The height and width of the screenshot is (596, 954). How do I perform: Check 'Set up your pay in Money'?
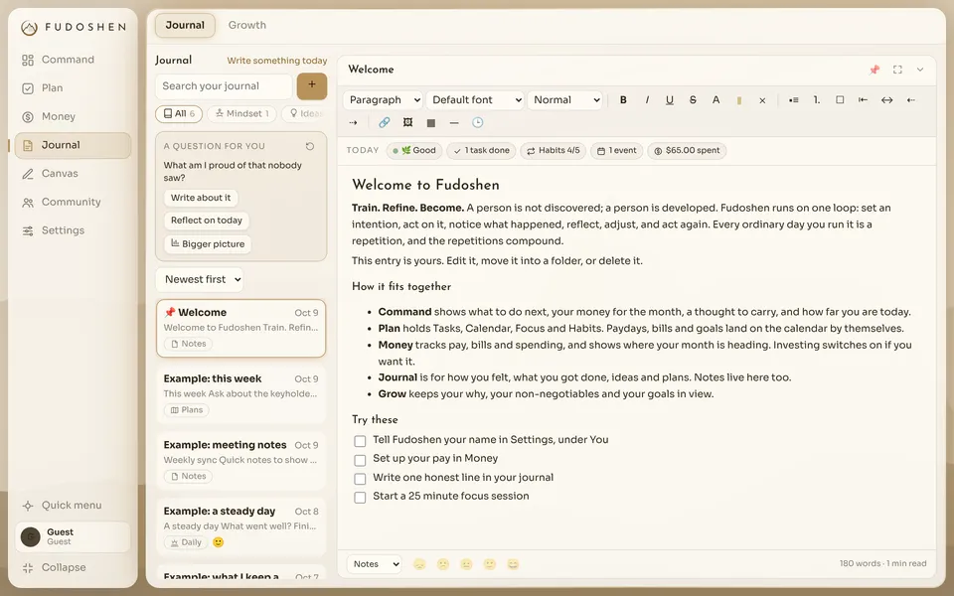(x=360, y=460)
